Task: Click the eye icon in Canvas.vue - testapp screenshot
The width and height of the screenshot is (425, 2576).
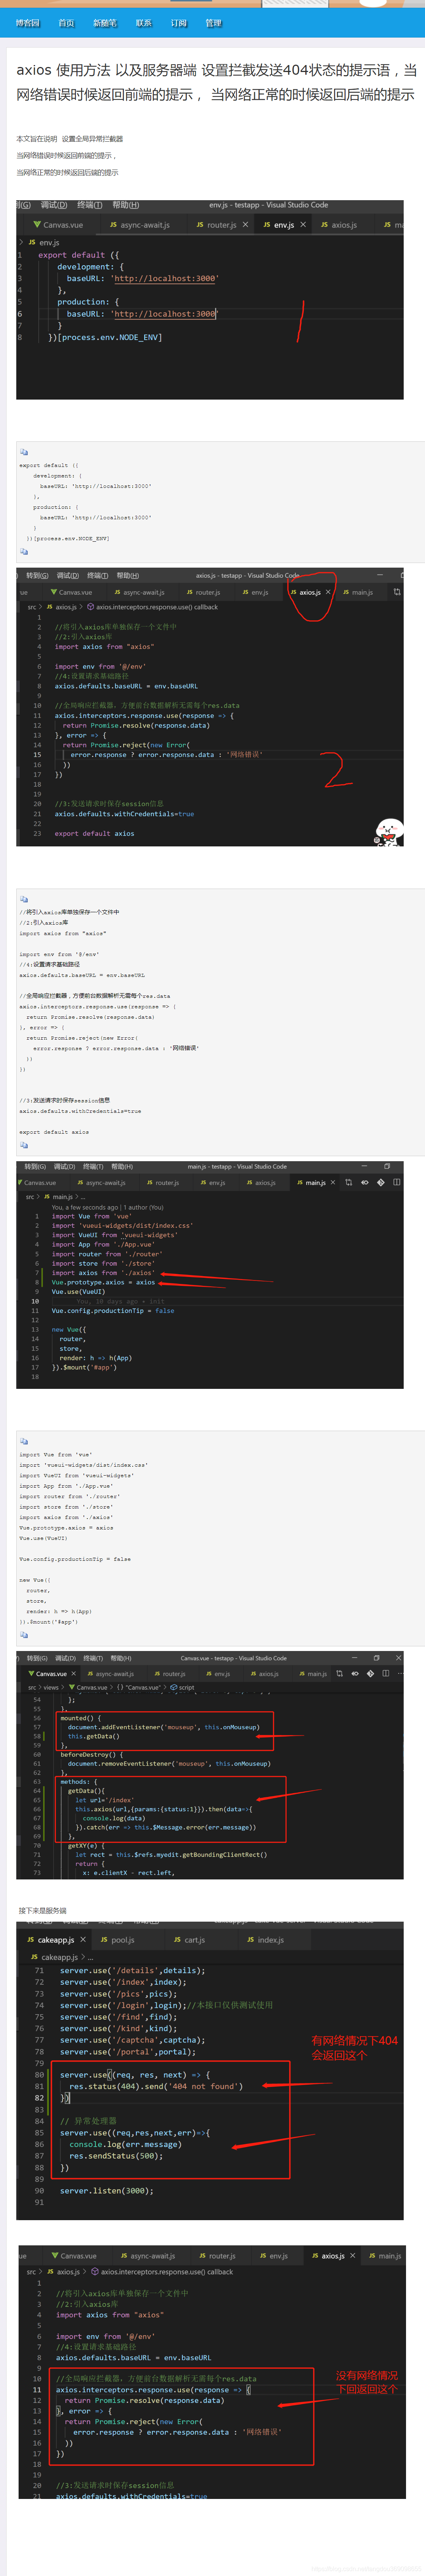Action: pos(355,1674)
